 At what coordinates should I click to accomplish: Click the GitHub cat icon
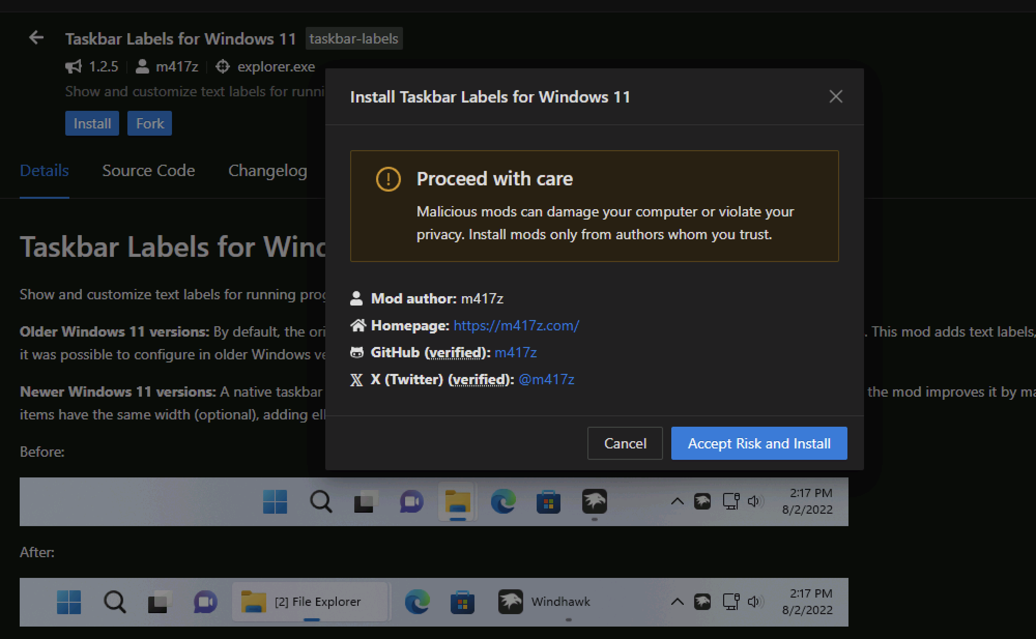point(357,352)
